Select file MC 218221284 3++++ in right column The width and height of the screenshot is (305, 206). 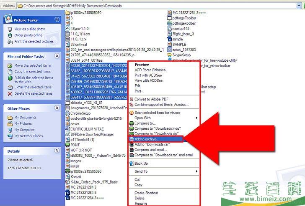click(189, 13)
